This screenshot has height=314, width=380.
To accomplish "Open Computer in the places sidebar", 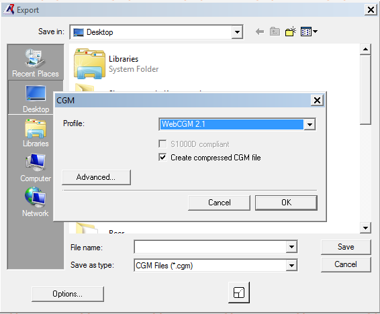I will point(36,168).
